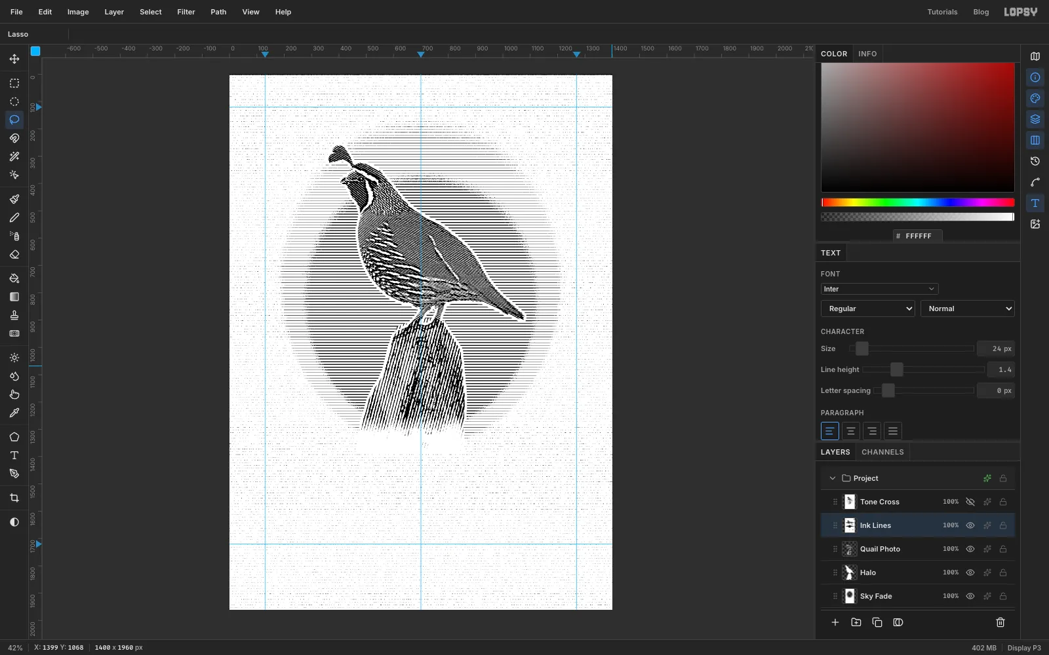Select the Elliptical Marquee tool
The image size is (1049, 655).
click(14, 102)
